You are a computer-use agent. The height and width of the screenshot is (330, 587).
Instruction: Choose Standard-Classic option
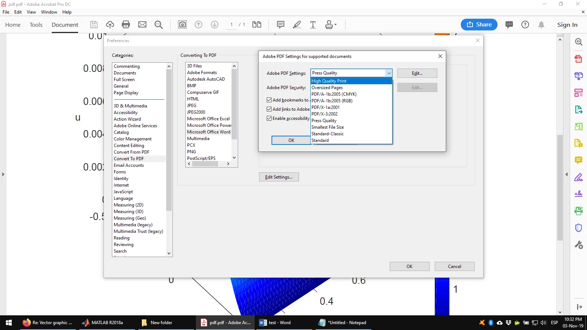(x=351, y=134)
